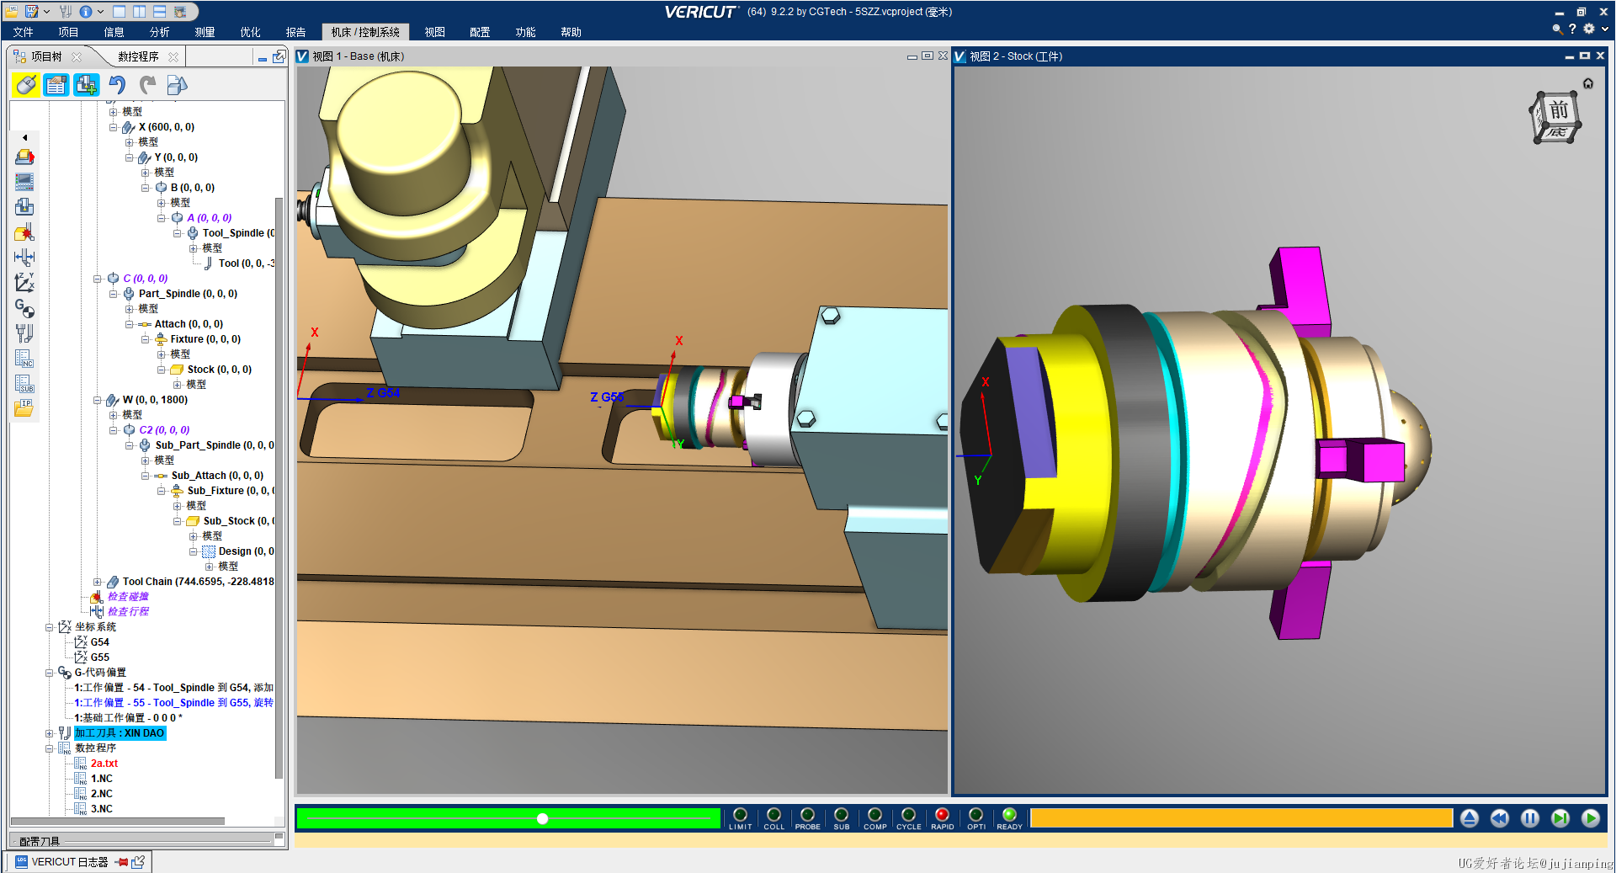Open the 机床/控制系统 menu
This screenshot has width=1616, height=873.
click(x=365, y=32)
